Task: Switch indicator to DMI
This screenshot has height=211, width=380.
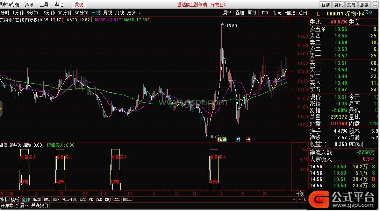Action: coord(47,199)
